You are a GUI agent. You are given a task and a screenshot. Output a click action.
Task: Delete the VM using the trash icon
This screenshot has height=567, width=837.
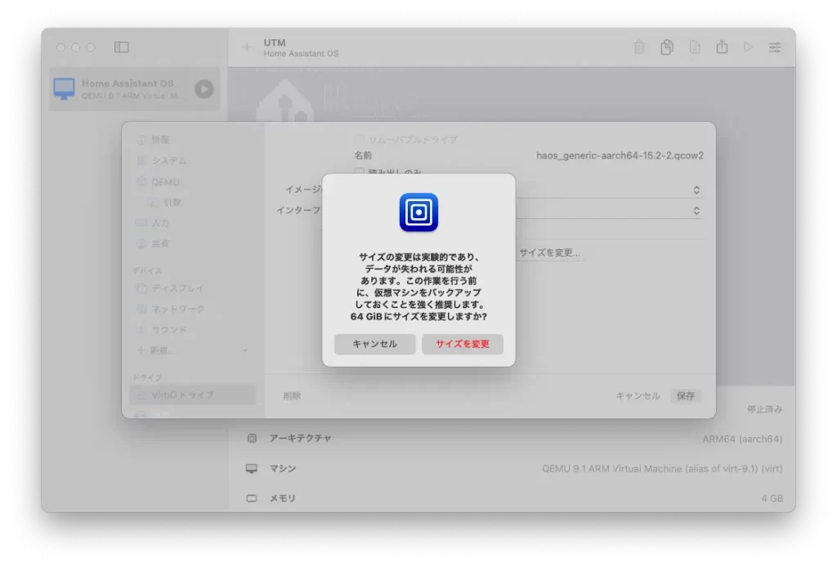pyautogui.click(x=639, y=47)
